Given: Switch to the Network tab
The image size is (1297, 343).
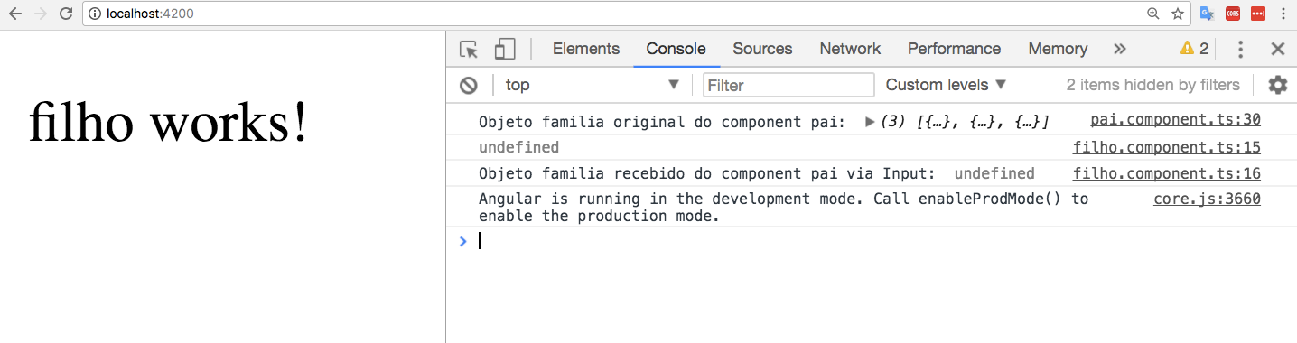Looking at the screenshot, I should coord(850,49).
